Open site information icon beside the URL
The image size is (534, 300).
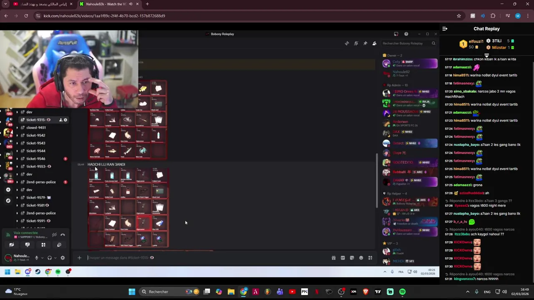(x=38, y=16)
